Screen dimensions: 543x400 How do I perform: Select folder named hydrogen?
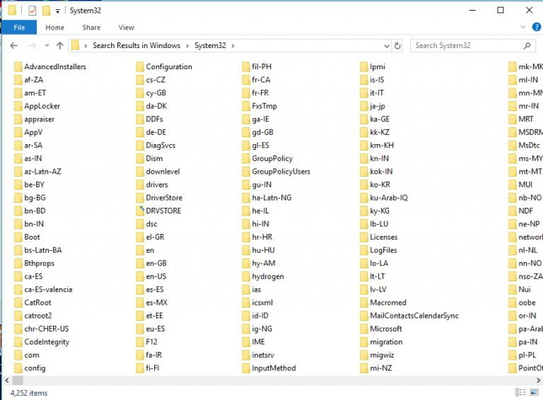(263, 276)
